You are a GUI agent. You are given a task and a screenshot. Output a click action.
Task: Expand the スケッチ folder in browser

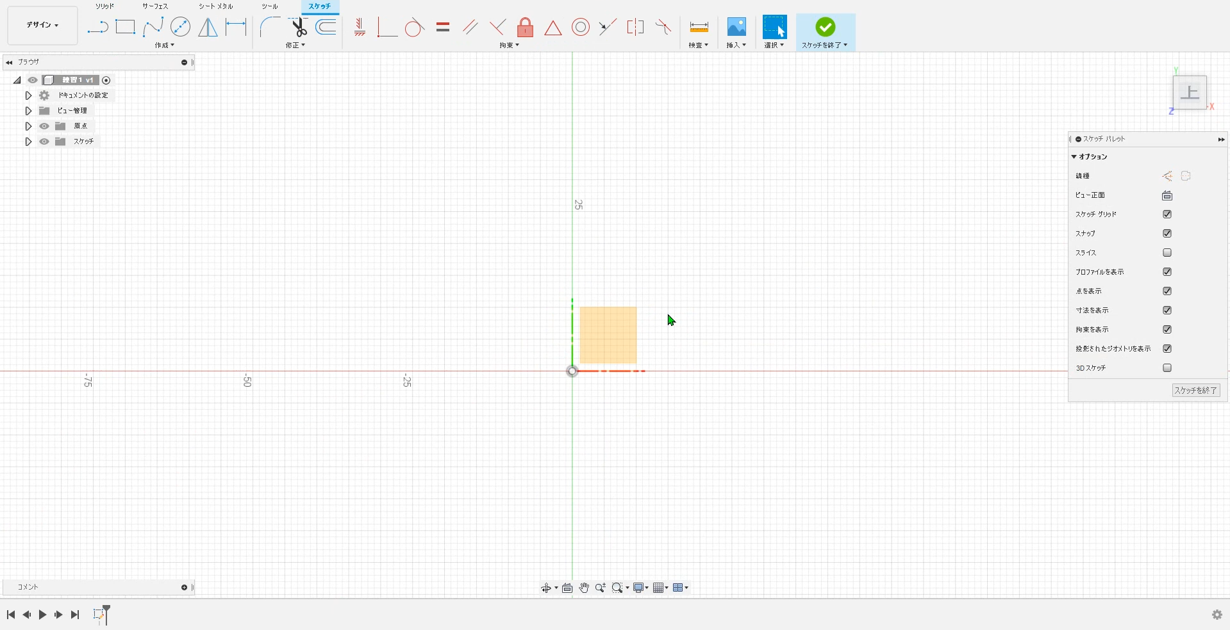click(x=28, y=141)
